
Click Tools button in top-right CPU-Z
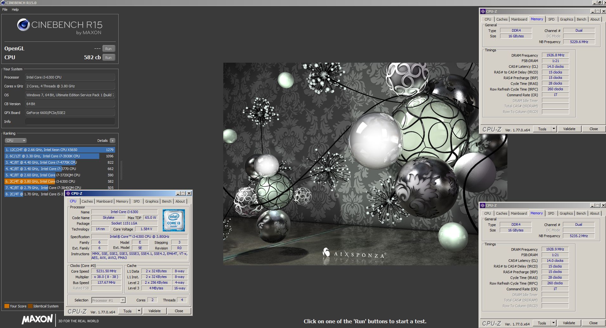[542, 129]
